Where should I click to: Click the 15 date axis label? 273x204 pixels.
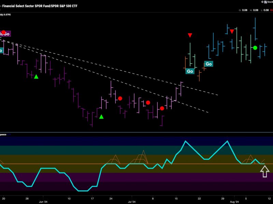(176, 199)
